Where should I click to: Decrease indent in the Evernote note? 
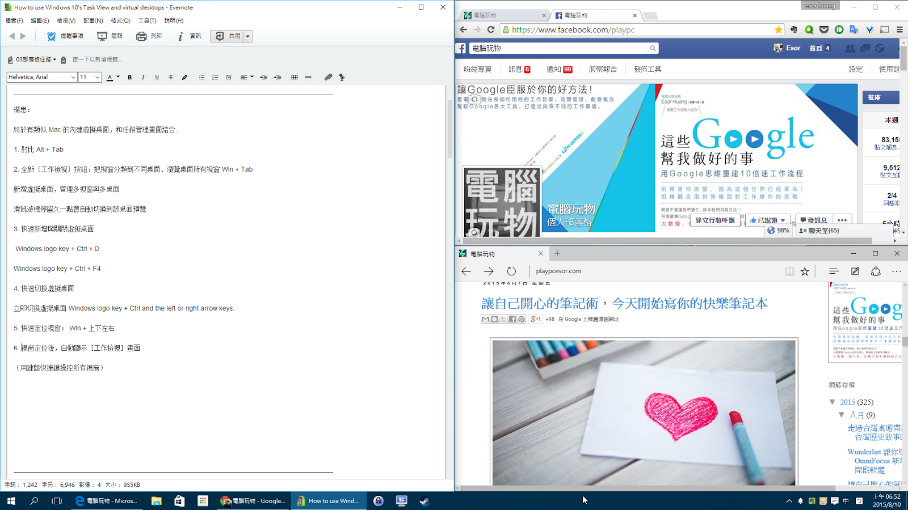coord(263,77)
